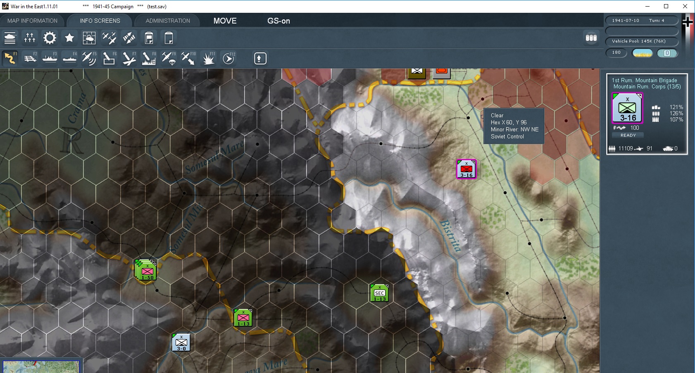Click the F12 end turn arrow icon
This screenshot has height=373, width=695.
pyautogui.click(x=228, y=58)
